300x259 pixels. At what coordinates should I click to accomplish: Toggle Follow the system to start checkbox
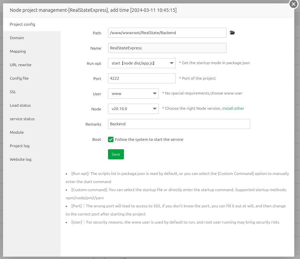(111, 139)
